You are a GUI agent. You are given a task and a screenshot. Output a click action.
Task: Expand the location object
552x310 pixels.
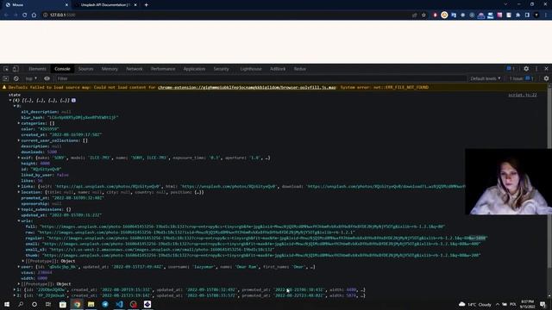19,192
